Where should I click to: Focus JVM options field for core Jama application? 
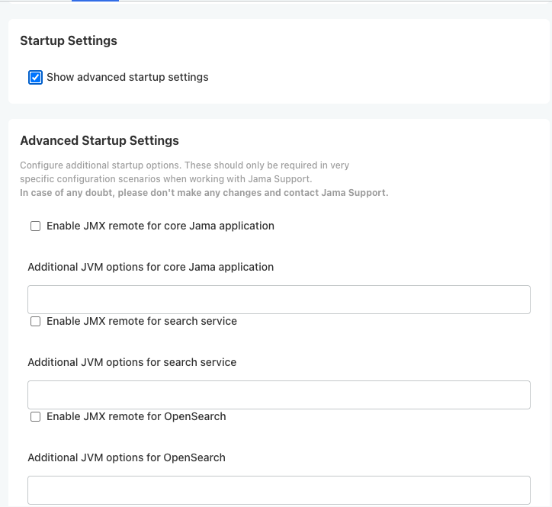tap(279, 300)
